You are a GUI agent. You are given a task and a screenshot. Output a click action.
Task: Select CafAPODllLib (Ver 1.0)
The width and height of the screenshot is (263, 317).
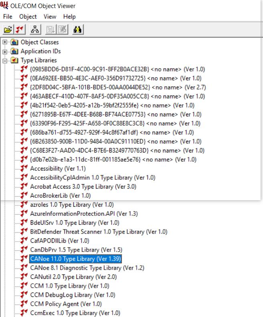[60, 241]
